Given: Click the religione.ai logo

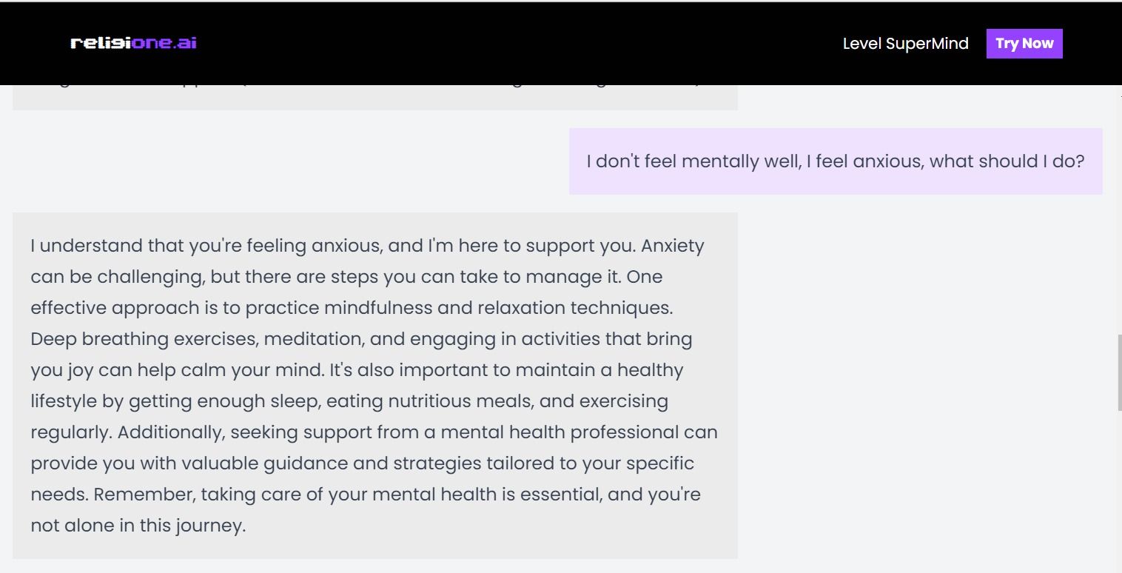Looking at the screenshot, I should 133,43.
